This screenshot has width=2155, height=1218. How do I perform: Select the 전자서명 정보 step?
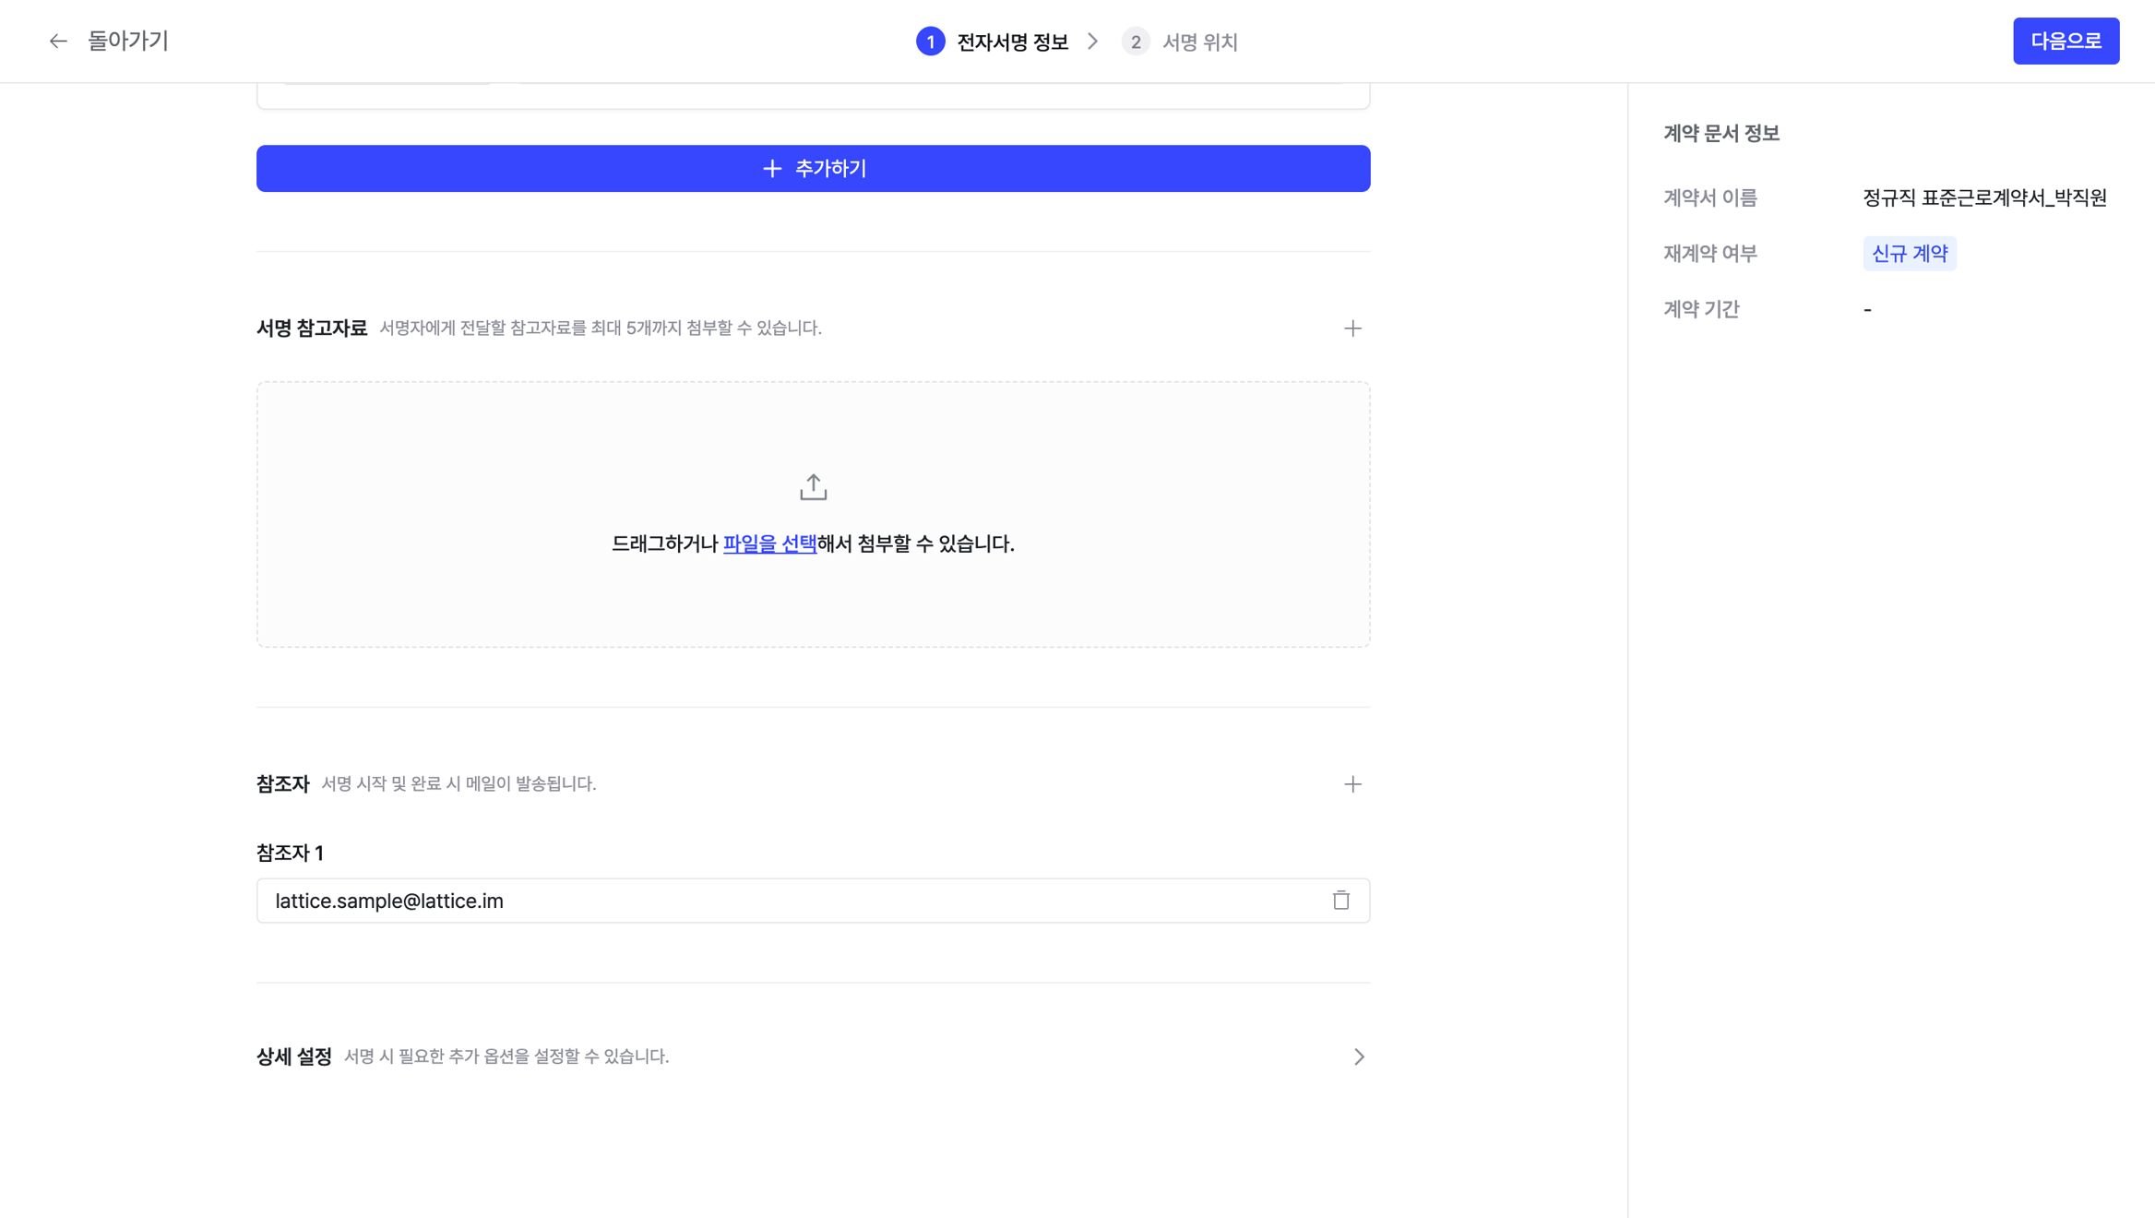pyautogui.click(x=1012, y=42)
